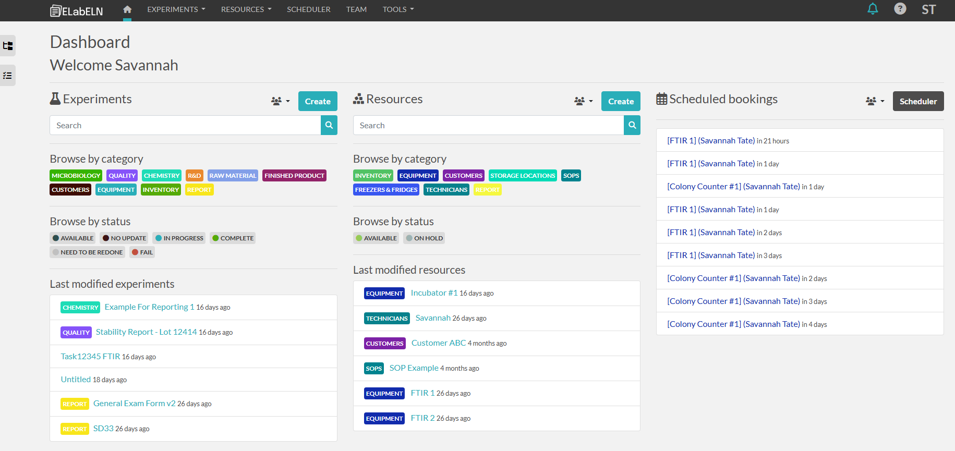Click the Resources search input field

(488, 125)
